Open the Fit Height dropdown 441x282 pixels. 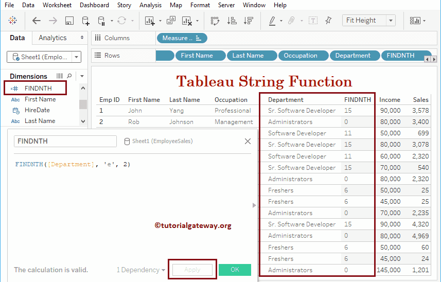coord(391,21)
